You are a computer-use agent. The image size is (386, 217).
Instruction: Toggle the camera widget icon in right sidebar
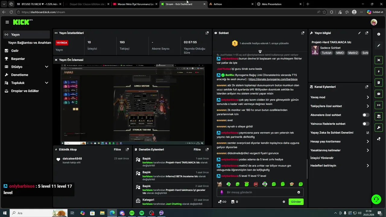(x=379, y=116)
